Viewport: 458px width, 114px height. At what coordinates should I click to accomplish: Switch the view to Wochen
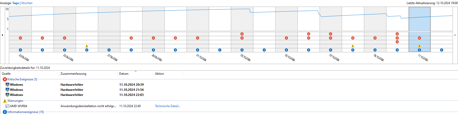27,3
